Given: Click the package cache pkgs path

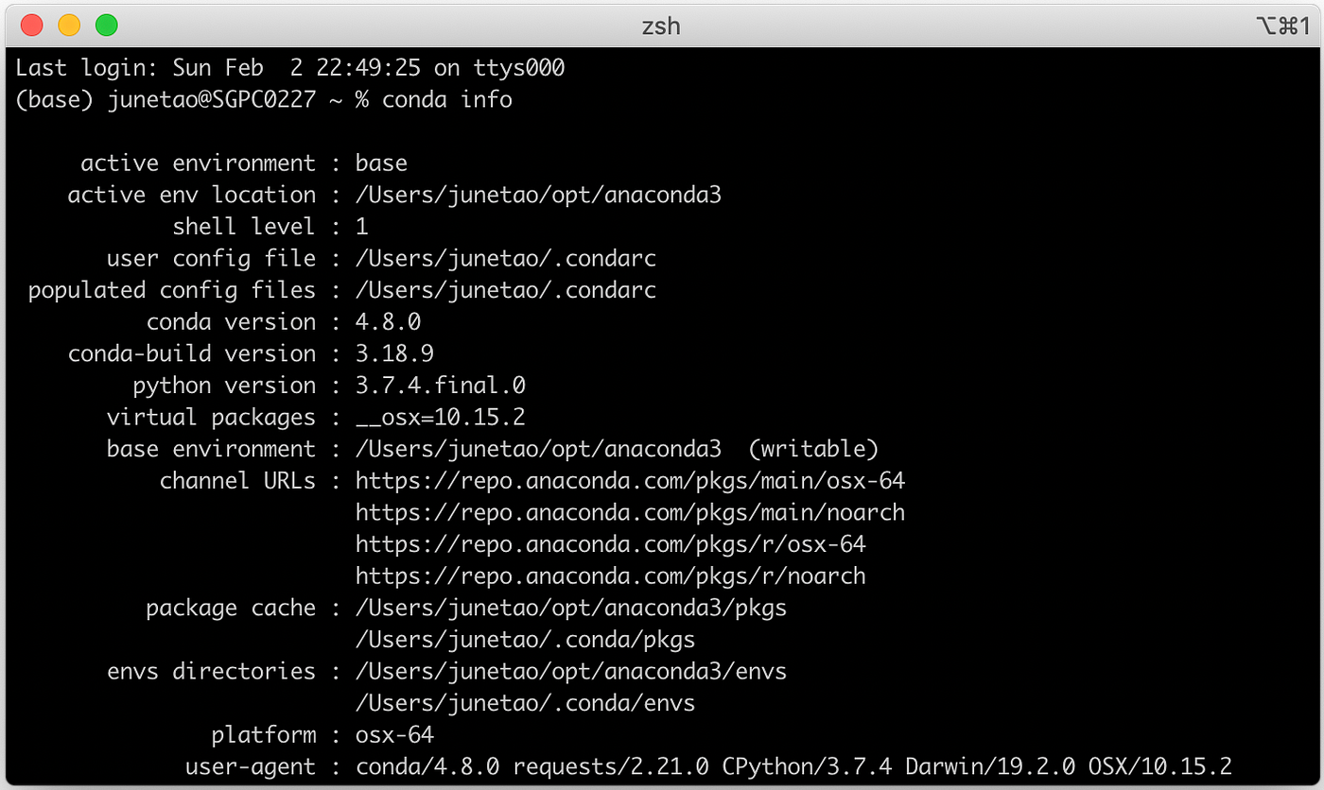Looking at the screenshot, I should click(x=570, y=608).
